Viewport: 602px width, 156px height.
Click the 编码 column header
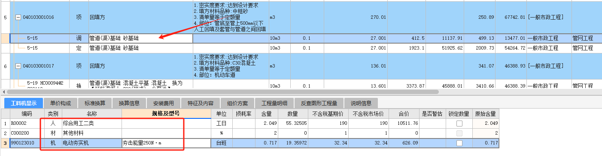27,114
